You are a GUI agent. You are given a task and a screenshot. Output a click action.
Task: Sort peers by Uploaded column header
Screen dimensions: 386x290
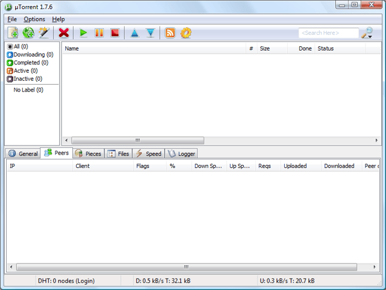301,166
